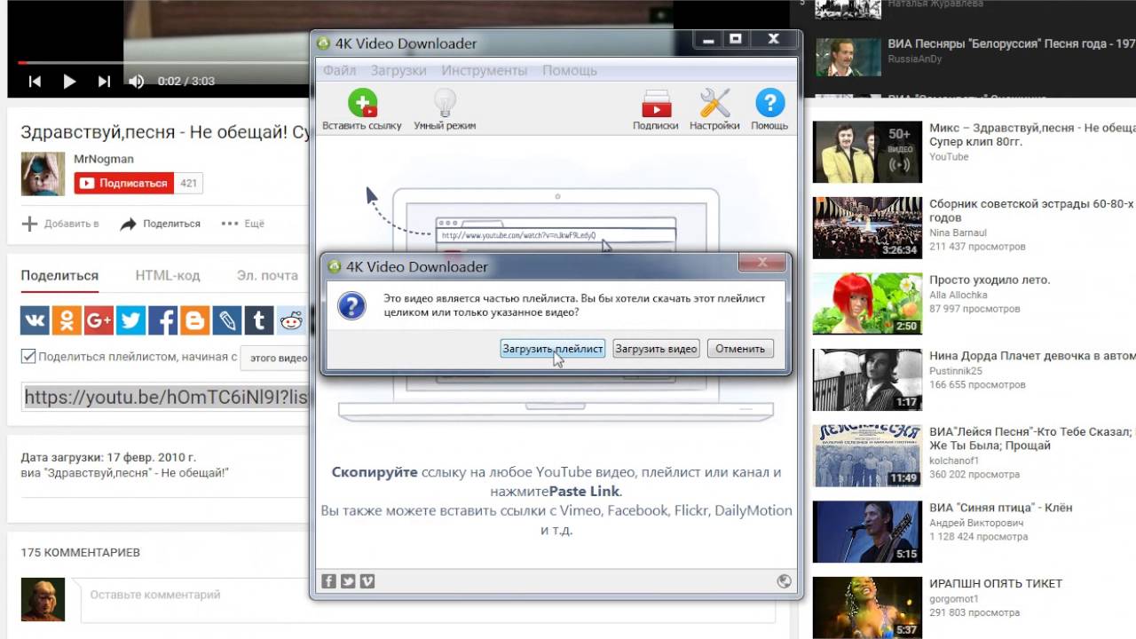
Task: Click the Помощь question mark icon
Action: point(769,103)
